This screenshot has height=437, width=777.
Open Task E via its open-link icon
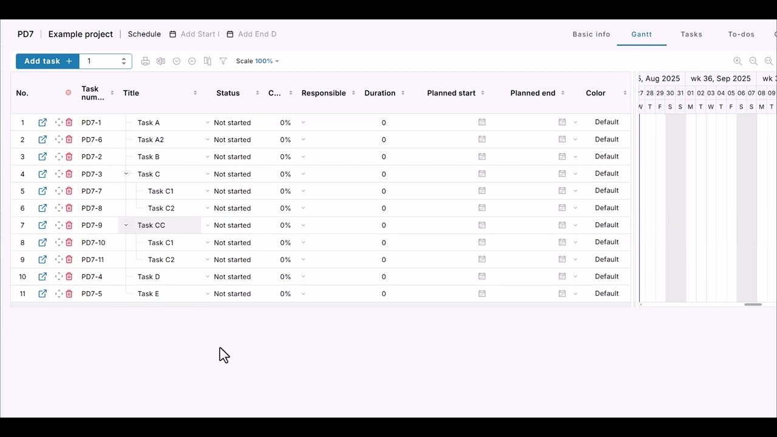[x=42, y=294]
